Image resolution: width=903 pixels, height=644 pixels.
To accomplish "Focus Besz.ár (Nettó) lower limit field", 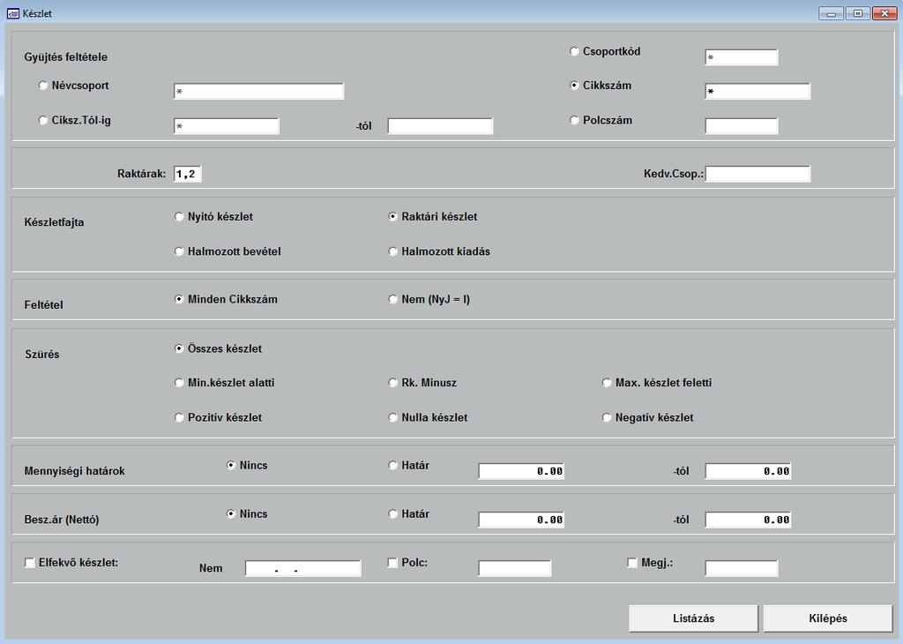I will [x=520, y=520].
